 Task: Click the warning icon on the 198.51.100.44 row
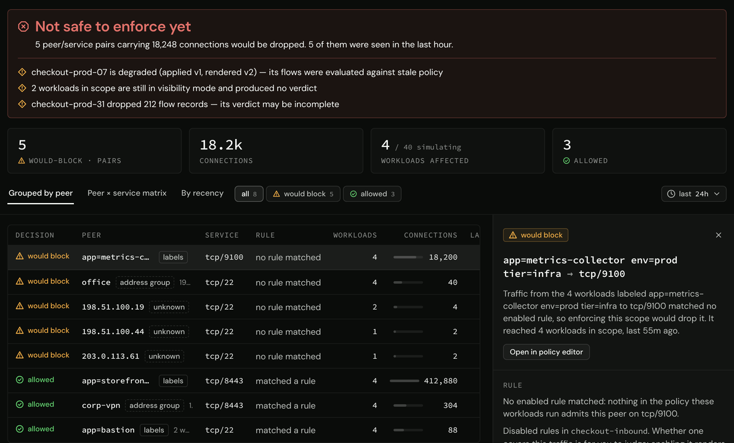click(20, 330)
